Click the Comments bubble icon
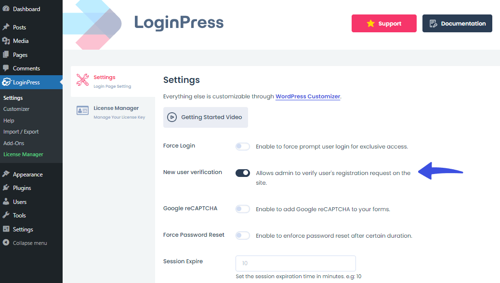 tap(6, 68)
